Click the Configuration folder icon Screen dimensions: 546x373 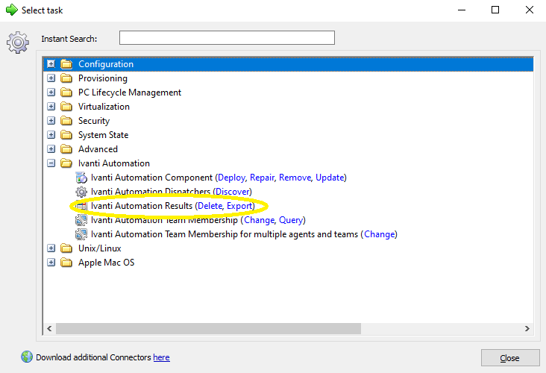click(x=66, y=64)
